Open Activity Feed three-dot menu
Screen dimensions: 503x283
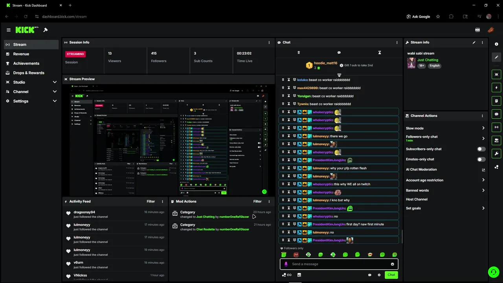click(163, 202)
